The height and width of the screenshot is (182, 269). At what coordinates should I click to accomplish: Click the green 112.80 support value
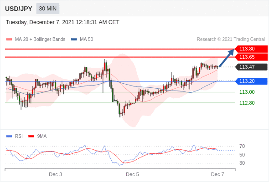247,103
